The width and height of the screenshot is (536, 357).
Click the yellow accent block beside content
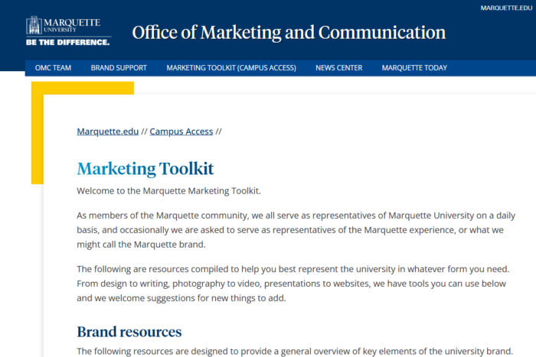(37, 138)
